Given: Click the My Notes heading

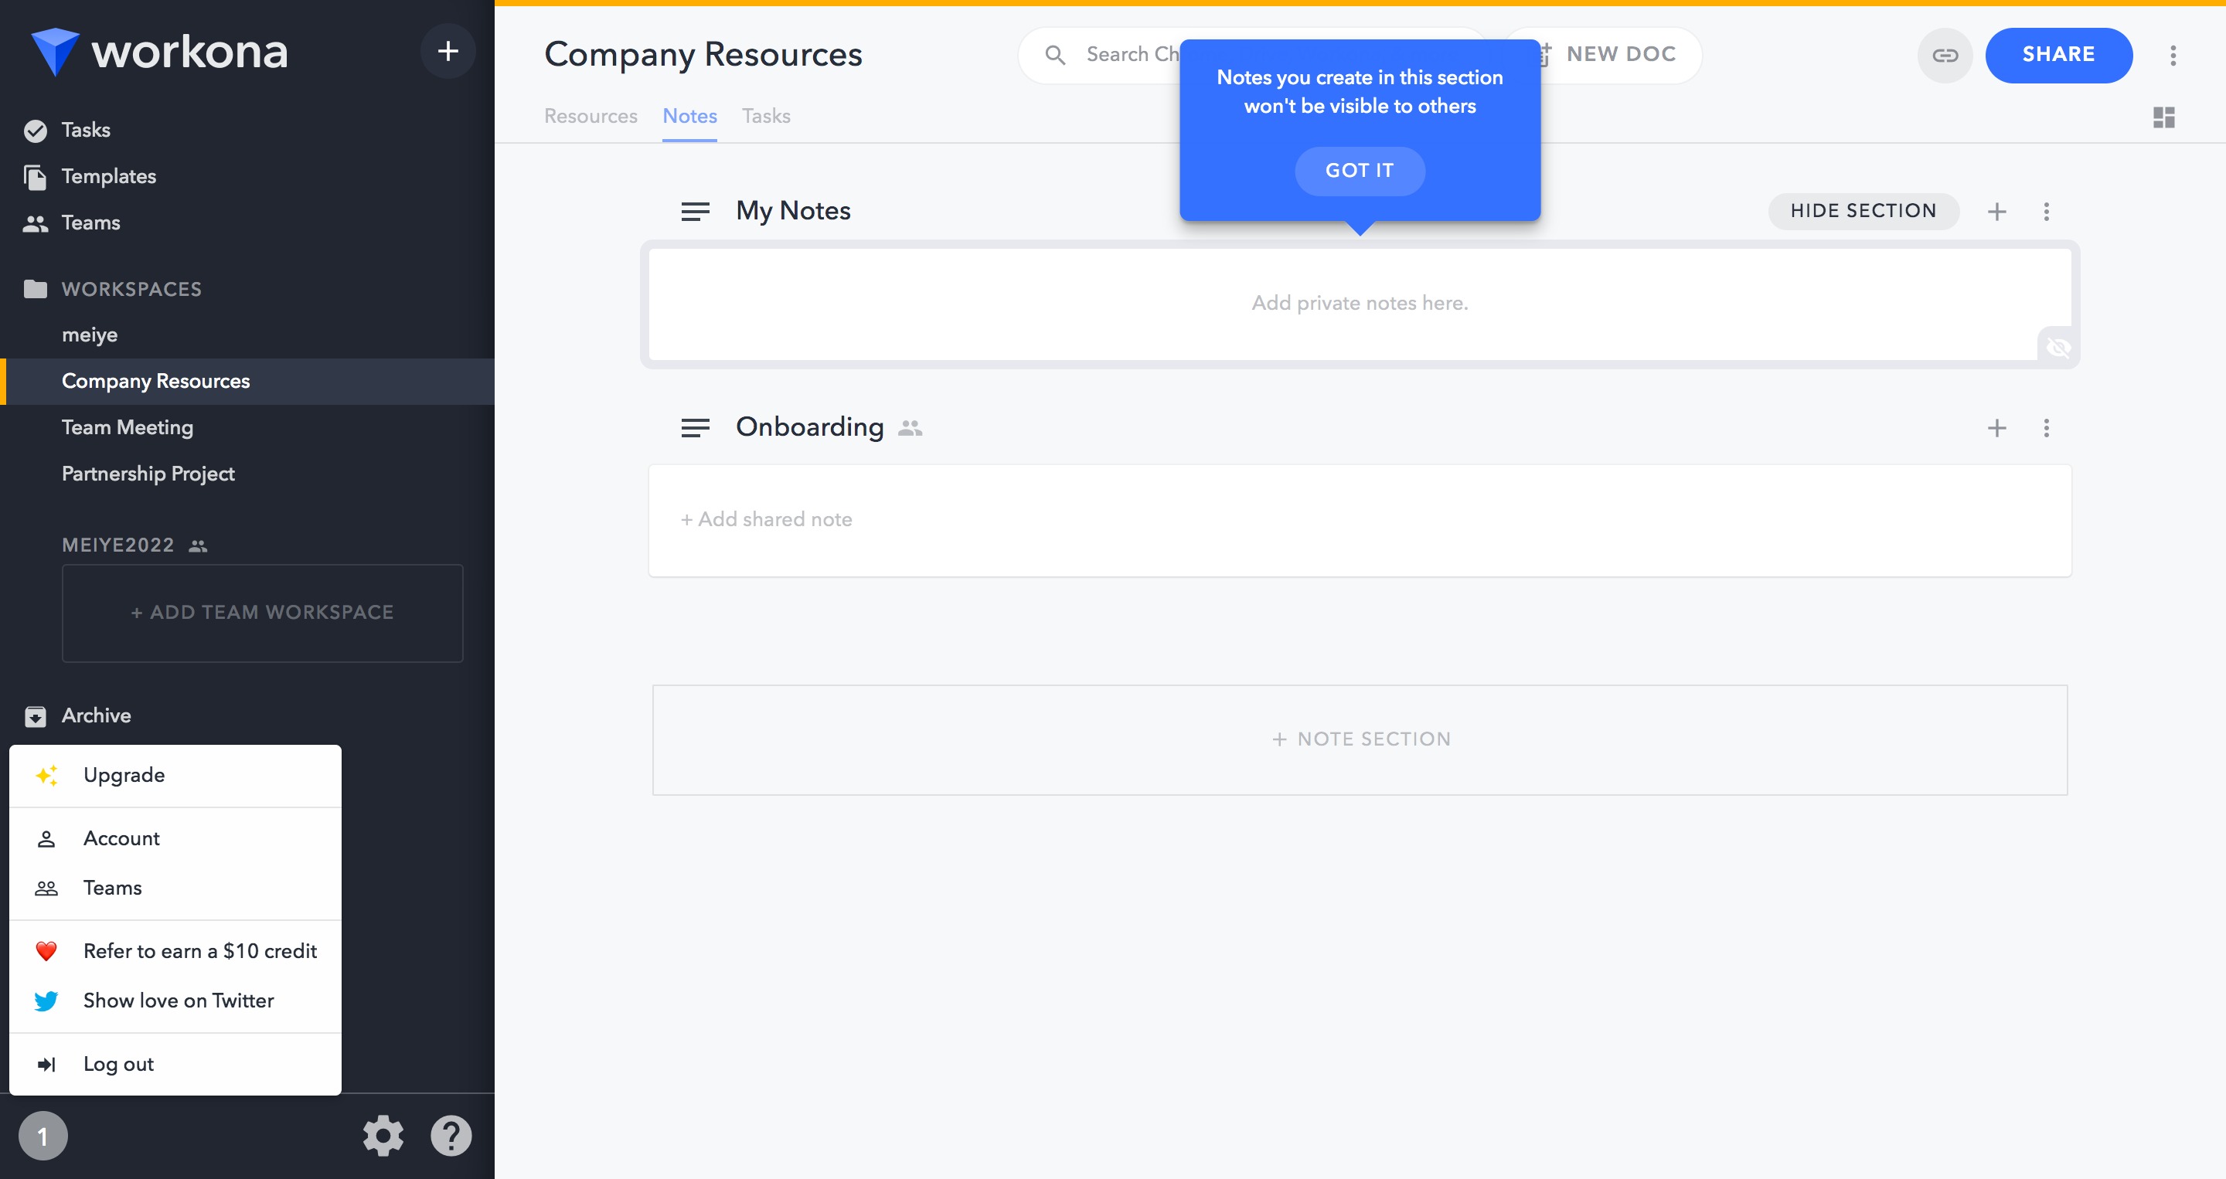Looking at the screenshot, I should (792, 211).
